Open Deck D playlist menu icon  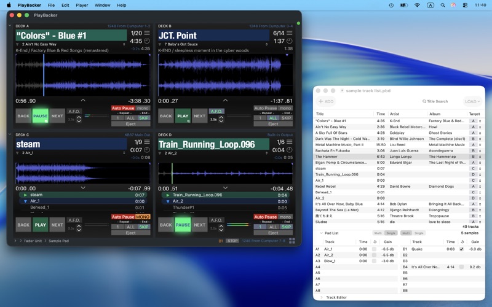coord(290,142)
